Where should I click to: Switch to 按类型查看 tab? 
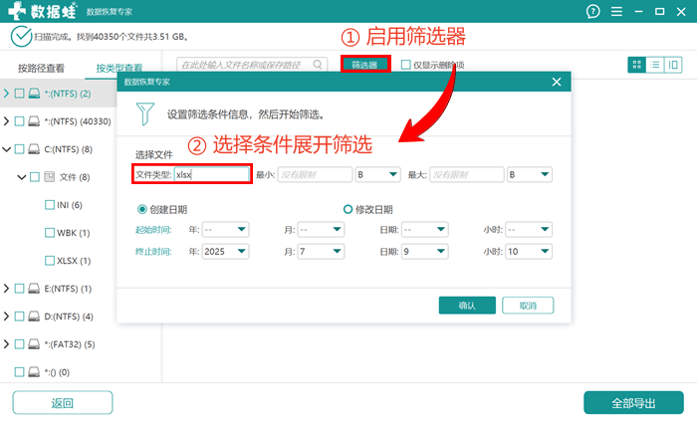tap(119, 68)
